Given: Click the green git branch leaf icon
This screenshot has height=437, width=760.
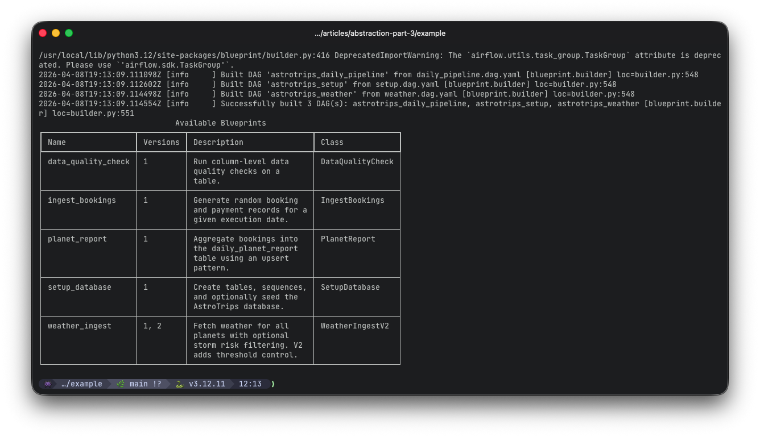Looking at the screenshot, I should (121, 384).
